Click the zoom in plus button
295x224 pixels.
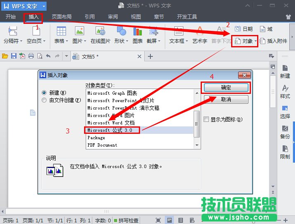pos(286,220)
